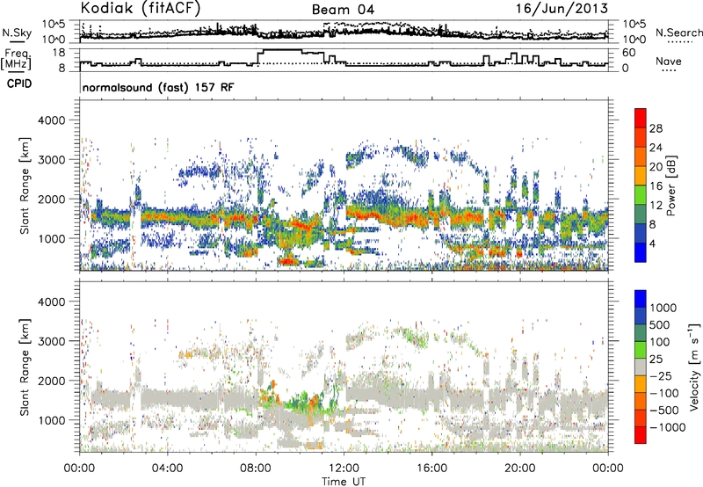Click the '20' value on power colorbar

(x=656, y=167)
